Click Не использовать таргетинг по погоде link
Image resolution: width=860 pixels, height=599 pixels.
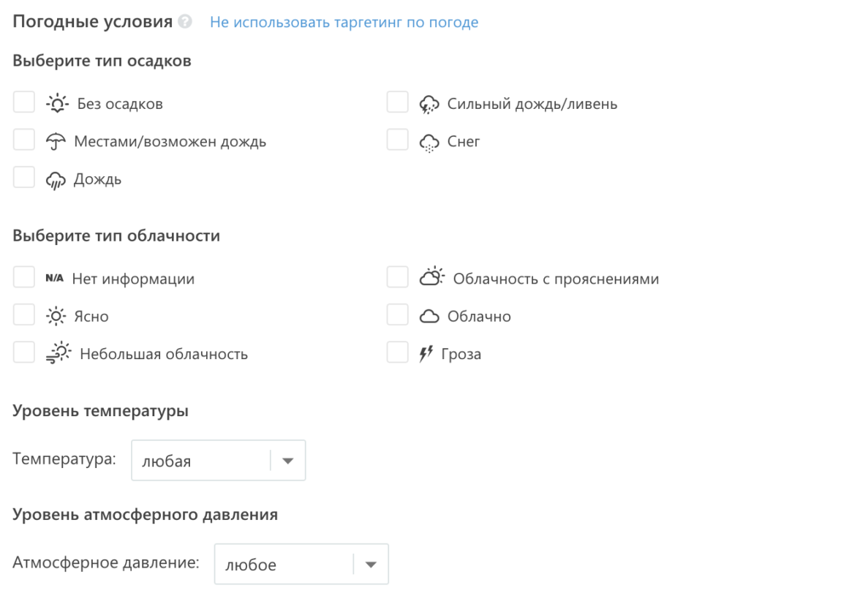[x=344, y=23]
